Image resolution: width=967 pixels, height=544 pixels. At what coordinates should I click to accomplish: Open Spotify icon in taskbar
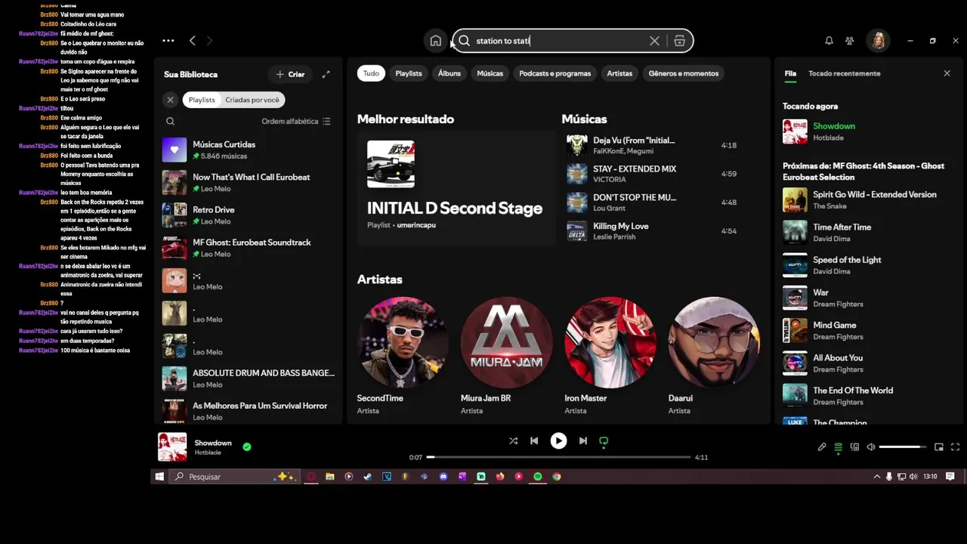538,477
